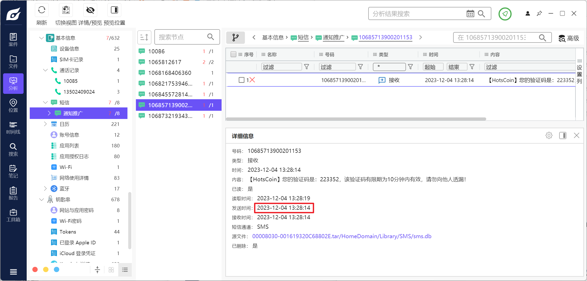Click the breadcrumb back chevron
587x281 pixels.
254,37
